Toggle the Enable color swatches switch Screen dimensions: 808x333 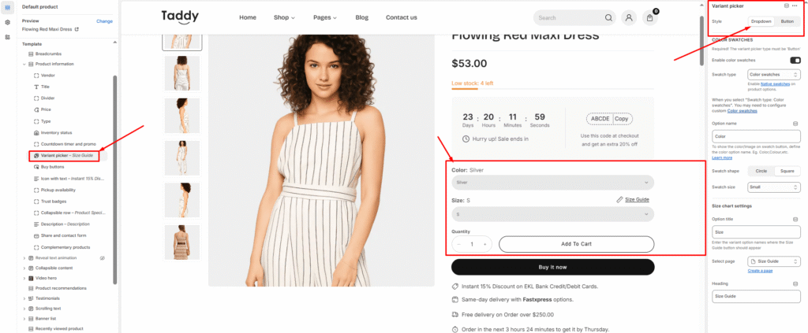click(x=795, y=60)
